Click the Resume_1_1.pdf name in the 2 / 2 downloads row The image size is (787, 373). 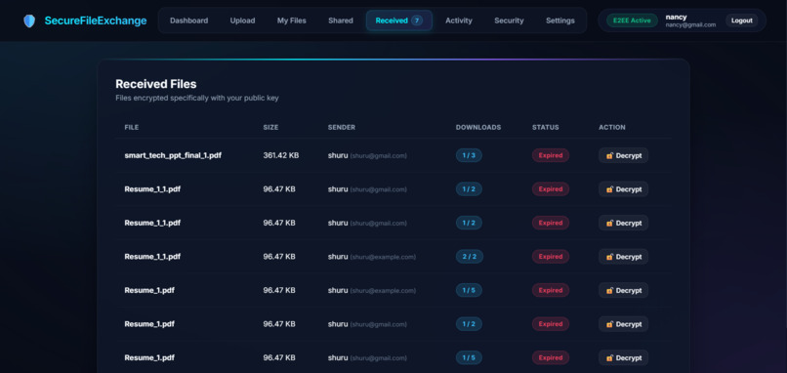[152, 257]
